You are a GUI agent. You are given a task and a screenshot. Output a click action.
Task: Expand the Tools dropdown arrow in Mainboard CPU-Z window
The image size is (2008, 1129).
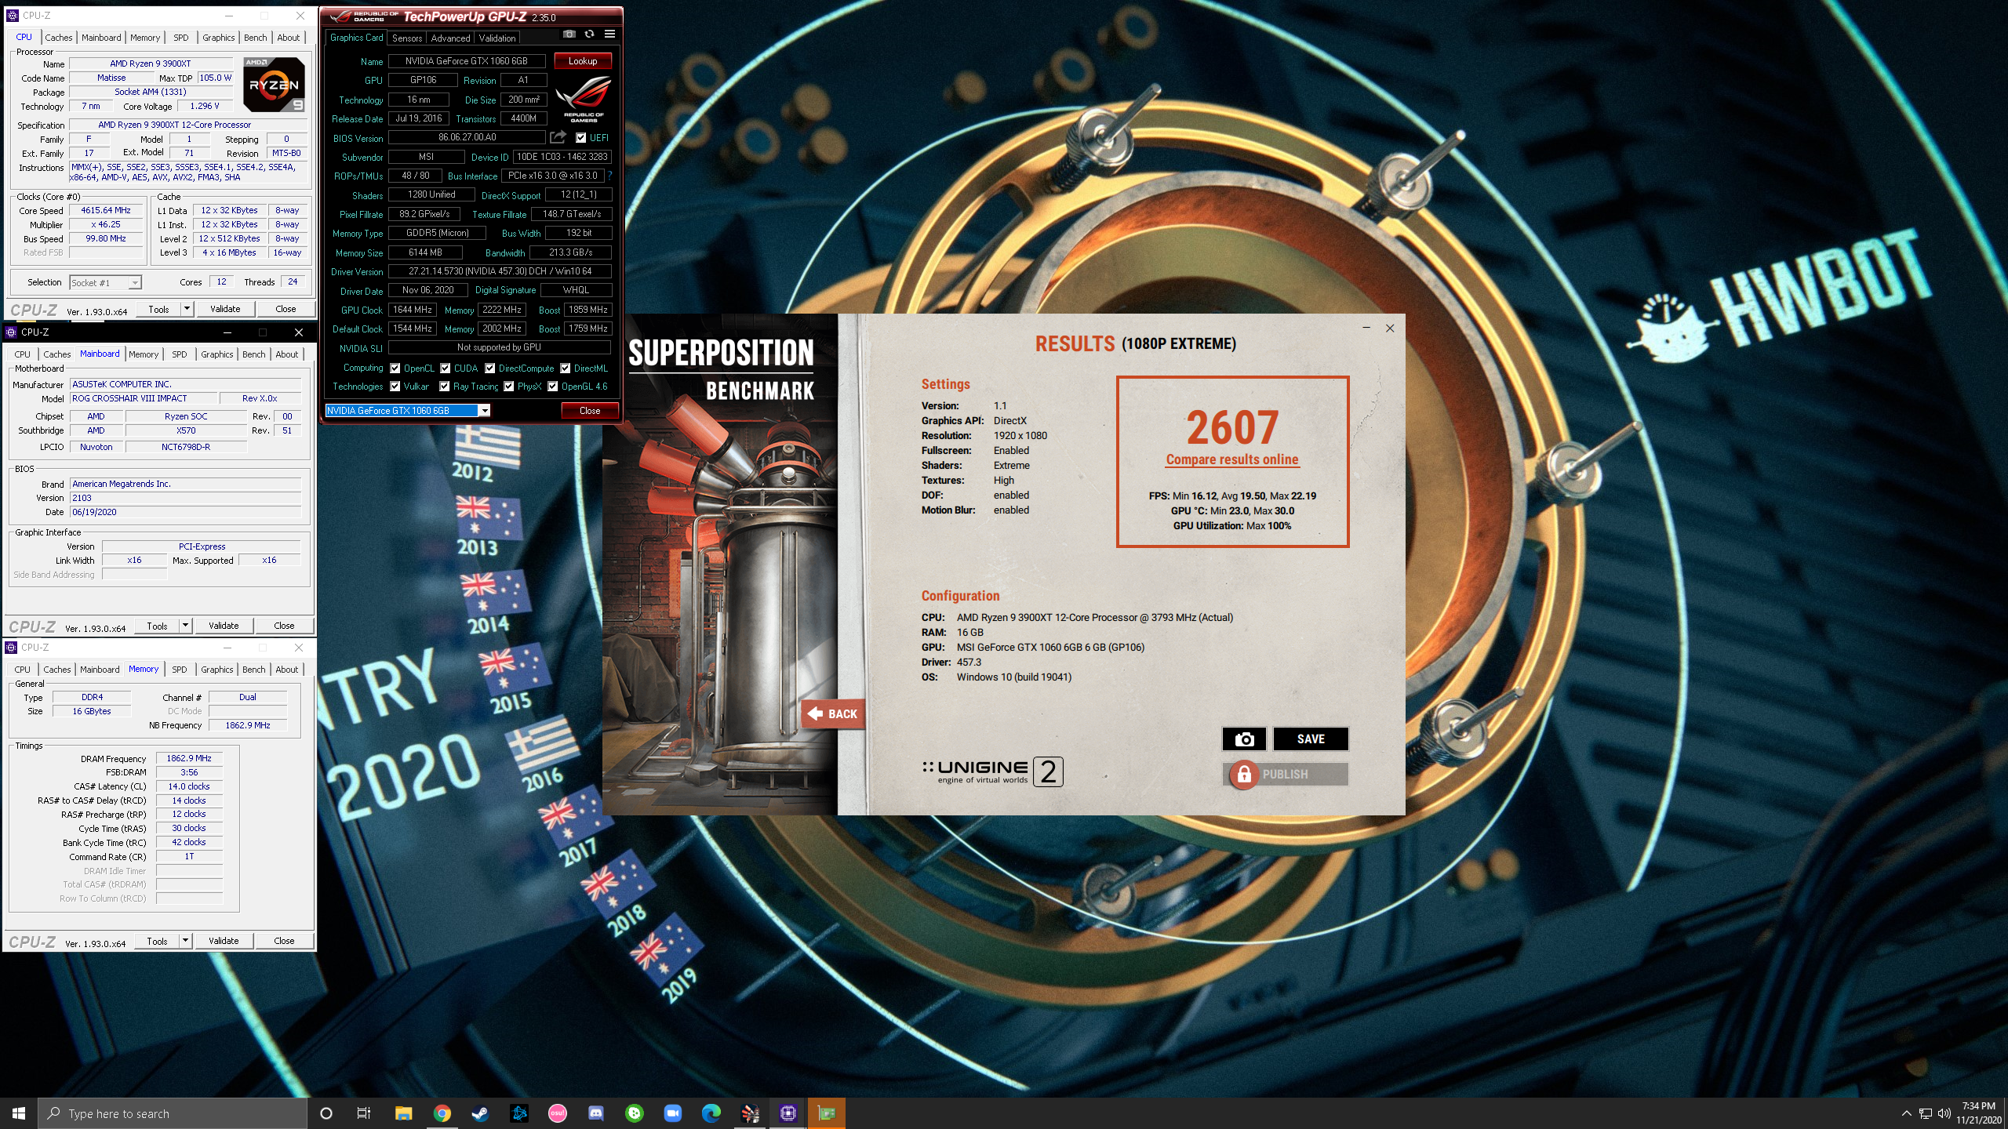pos(185,626)
